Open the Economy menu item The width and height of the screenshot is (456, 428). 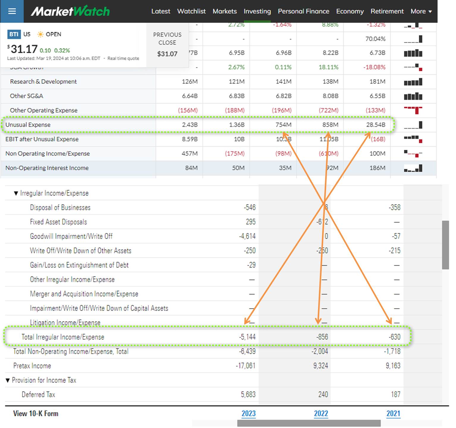350,11
